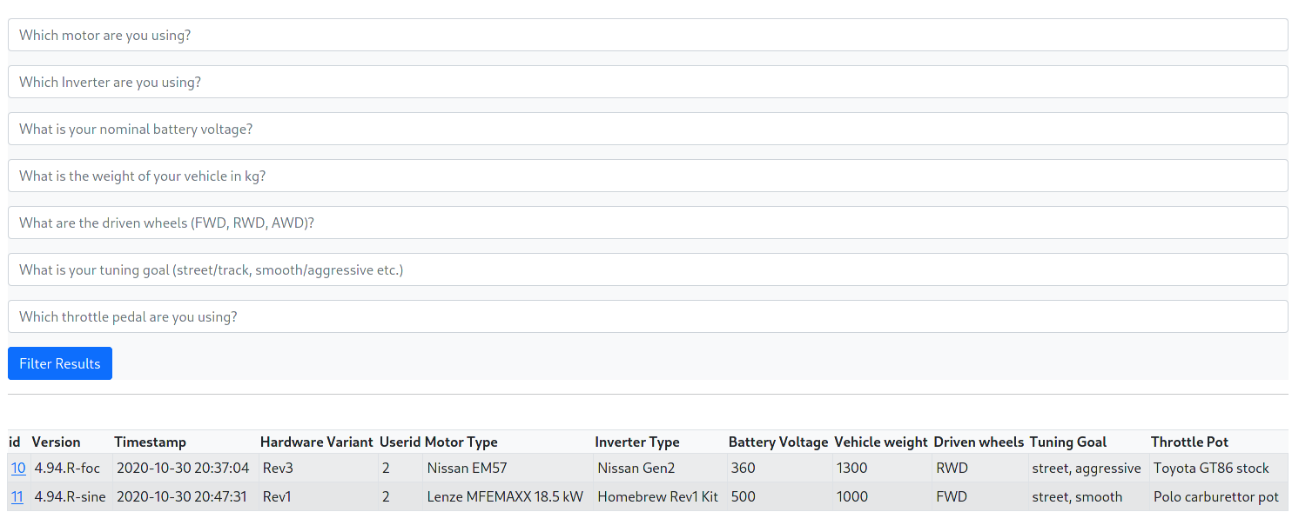This screenshot has height=512, width=1292.
Task: Select the throttle pedal input field
Action: point(647,317)
